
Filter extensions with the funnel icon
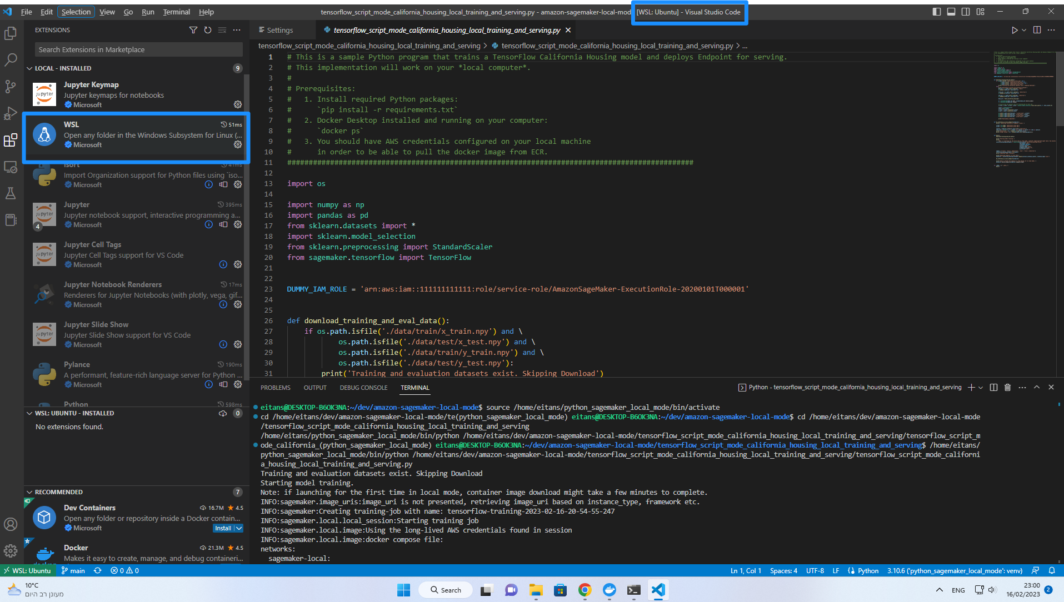point(193,30)
